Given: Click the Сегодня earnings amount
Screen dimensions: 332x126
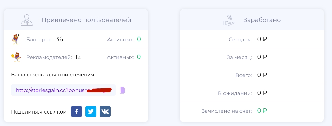Looking at the screenshot, I should [x=262, y=39].
